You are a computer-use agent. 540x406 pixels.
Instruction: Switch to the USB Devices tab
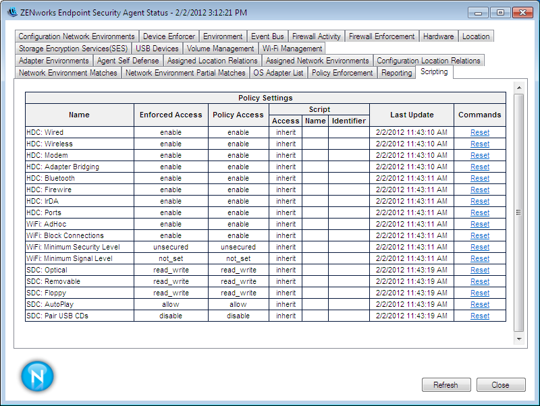tap(157, 49)
